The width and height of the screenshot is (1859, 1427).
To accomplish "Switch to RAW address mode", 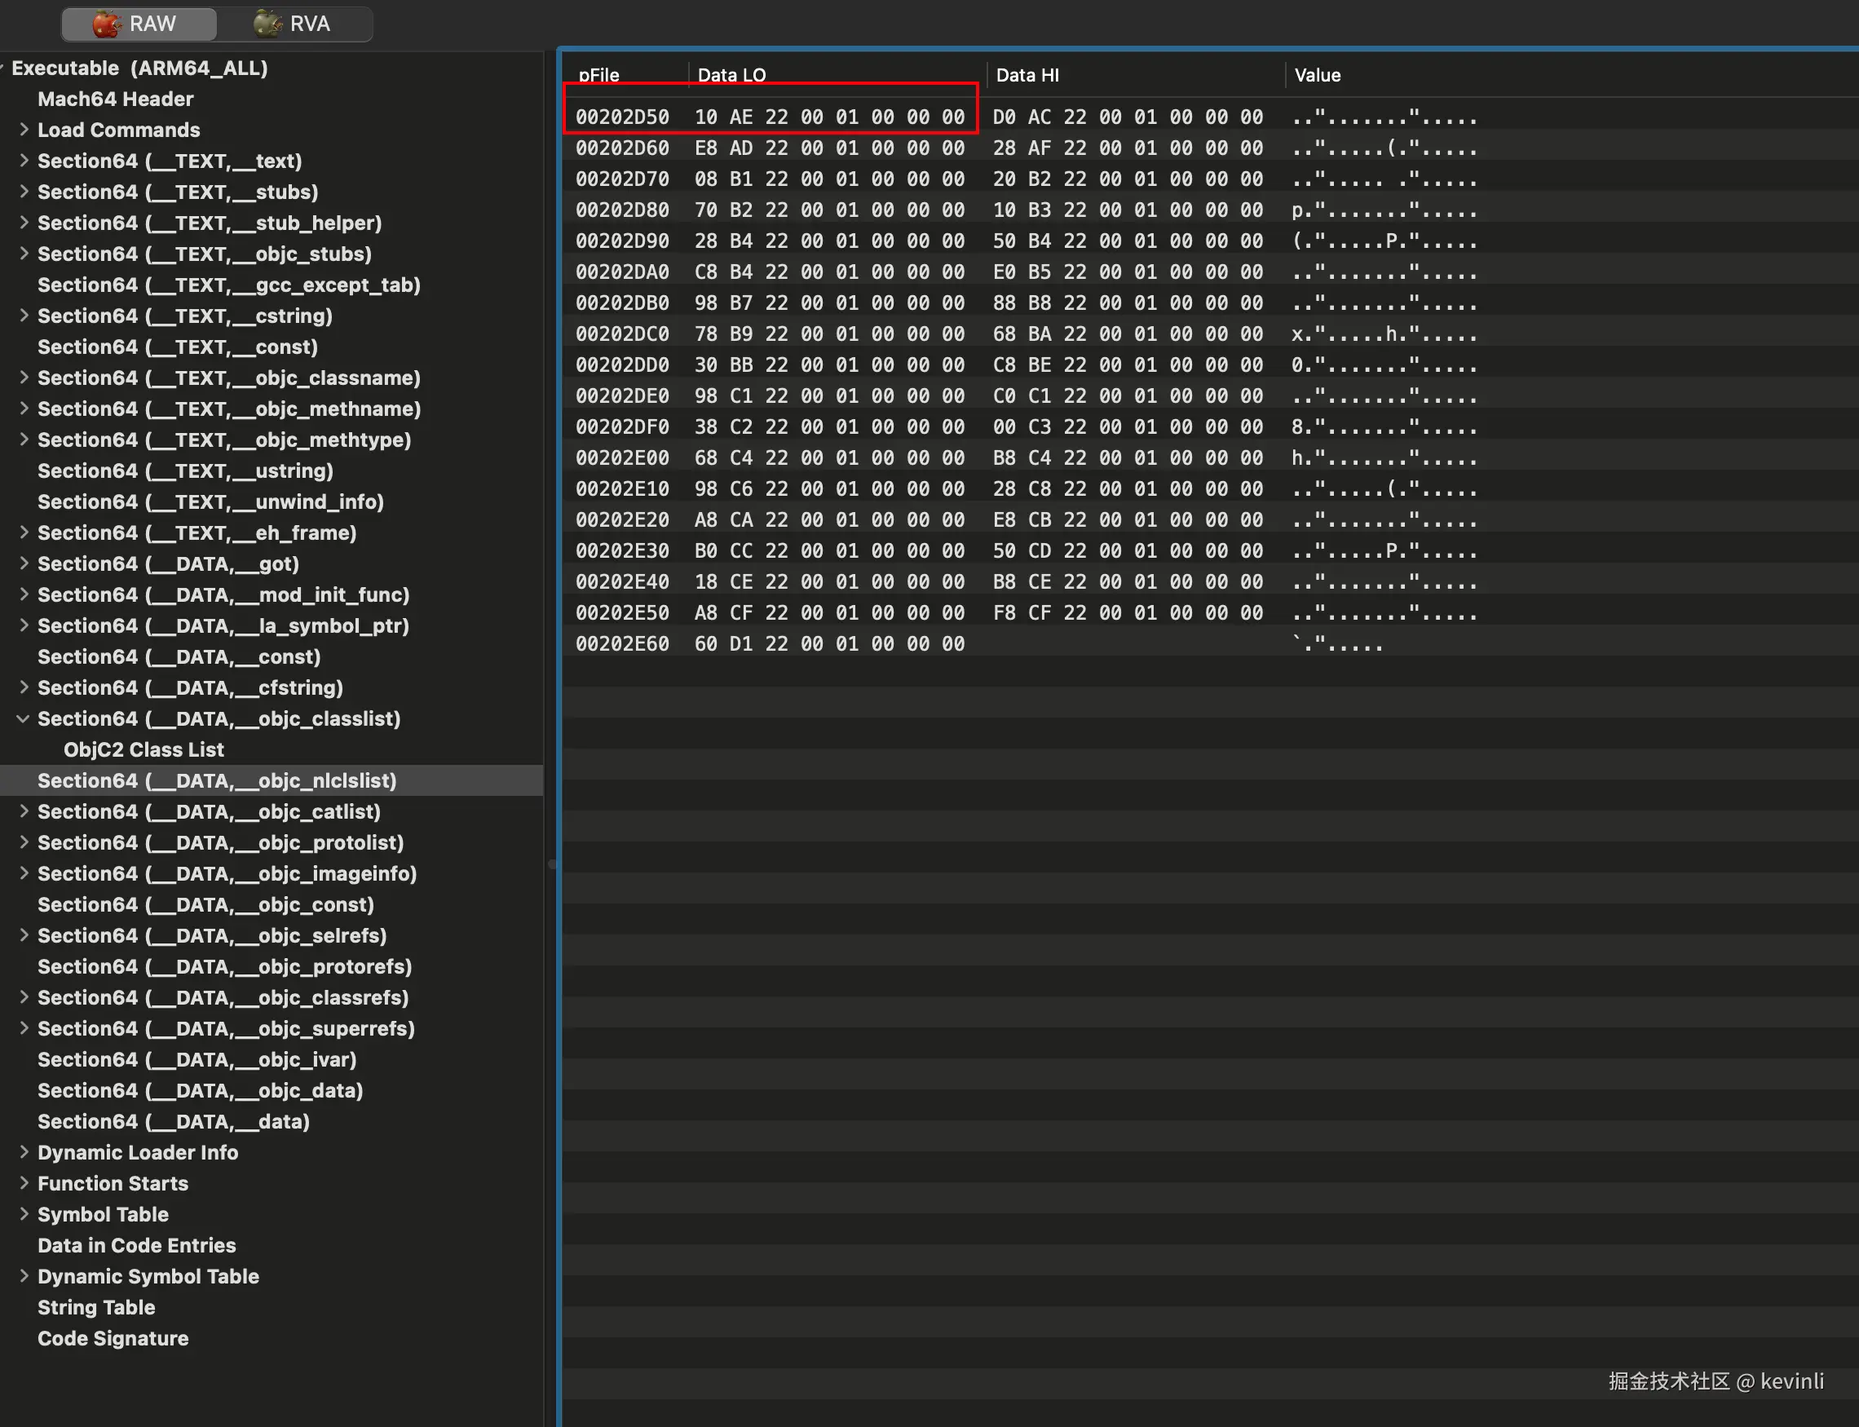I will coord(139,24).
